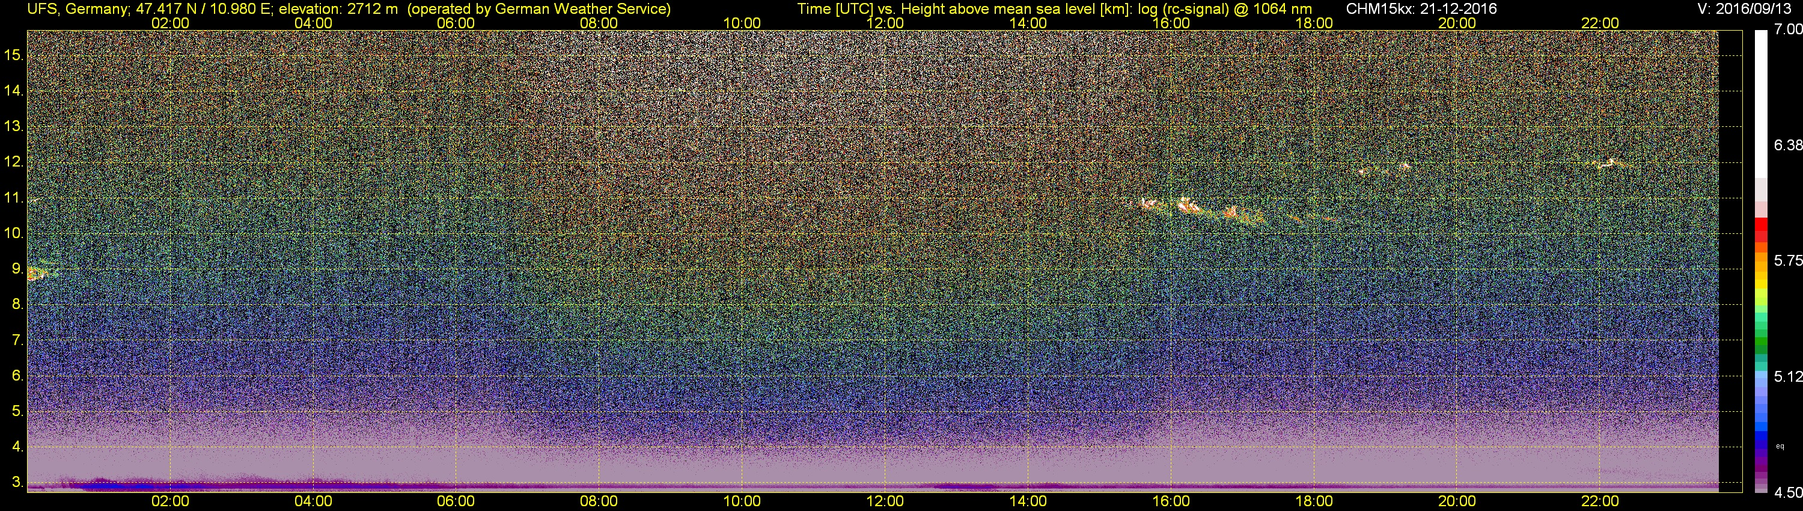The image size is (1803, 511).
Task: Click the height axis label '10.'
Action: click(x=14, y=233)
